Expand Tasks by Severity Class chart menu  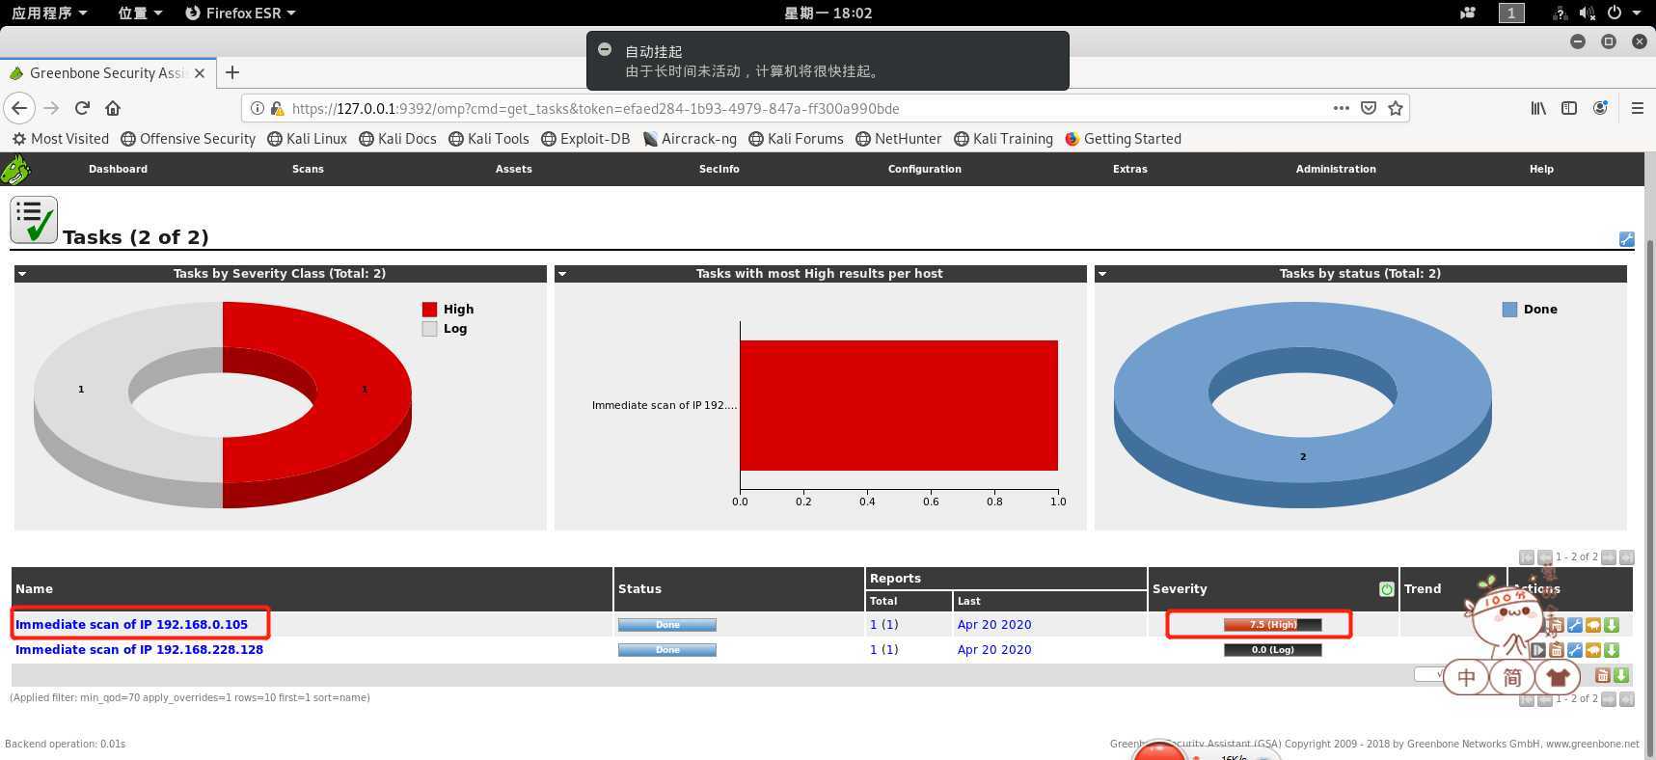point(22,274)
